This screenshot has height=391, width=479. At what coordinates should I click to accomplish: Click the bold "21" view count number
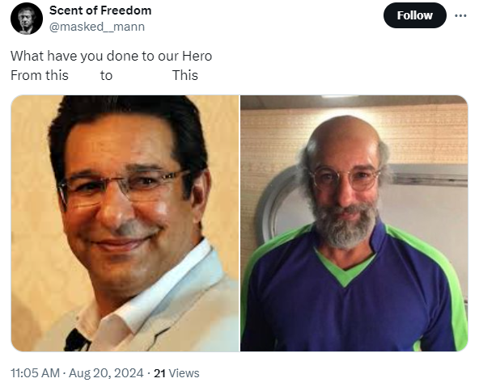pyautogui.click(x=159, y=373)
